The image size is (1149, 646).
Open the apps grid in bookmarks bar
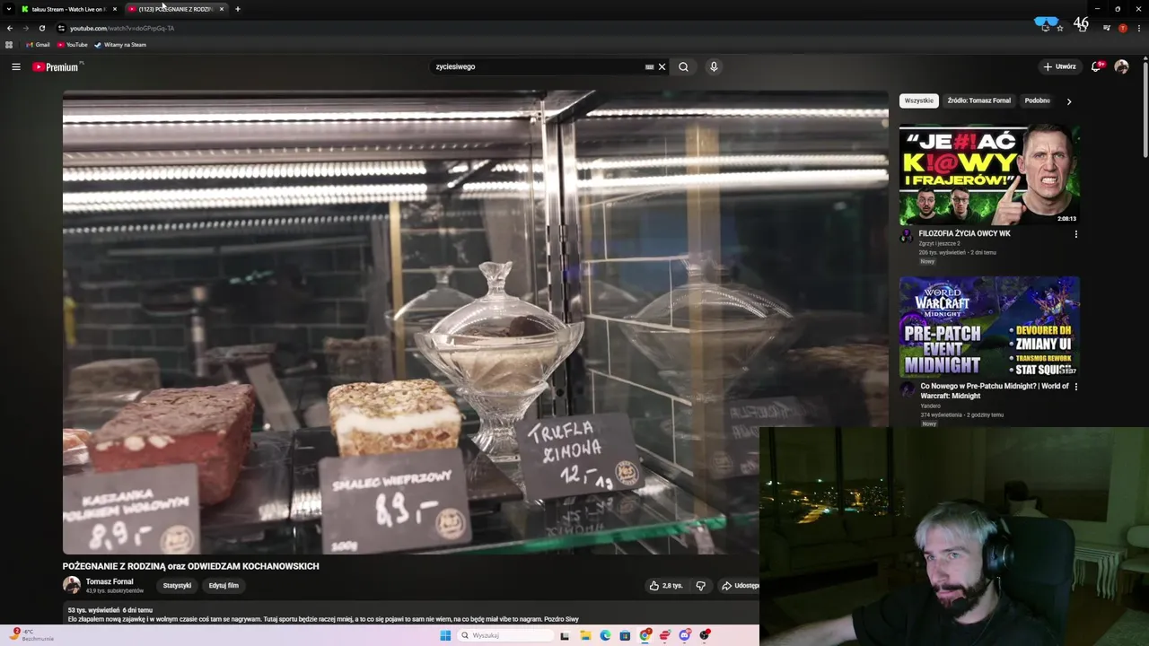(9, 45)
